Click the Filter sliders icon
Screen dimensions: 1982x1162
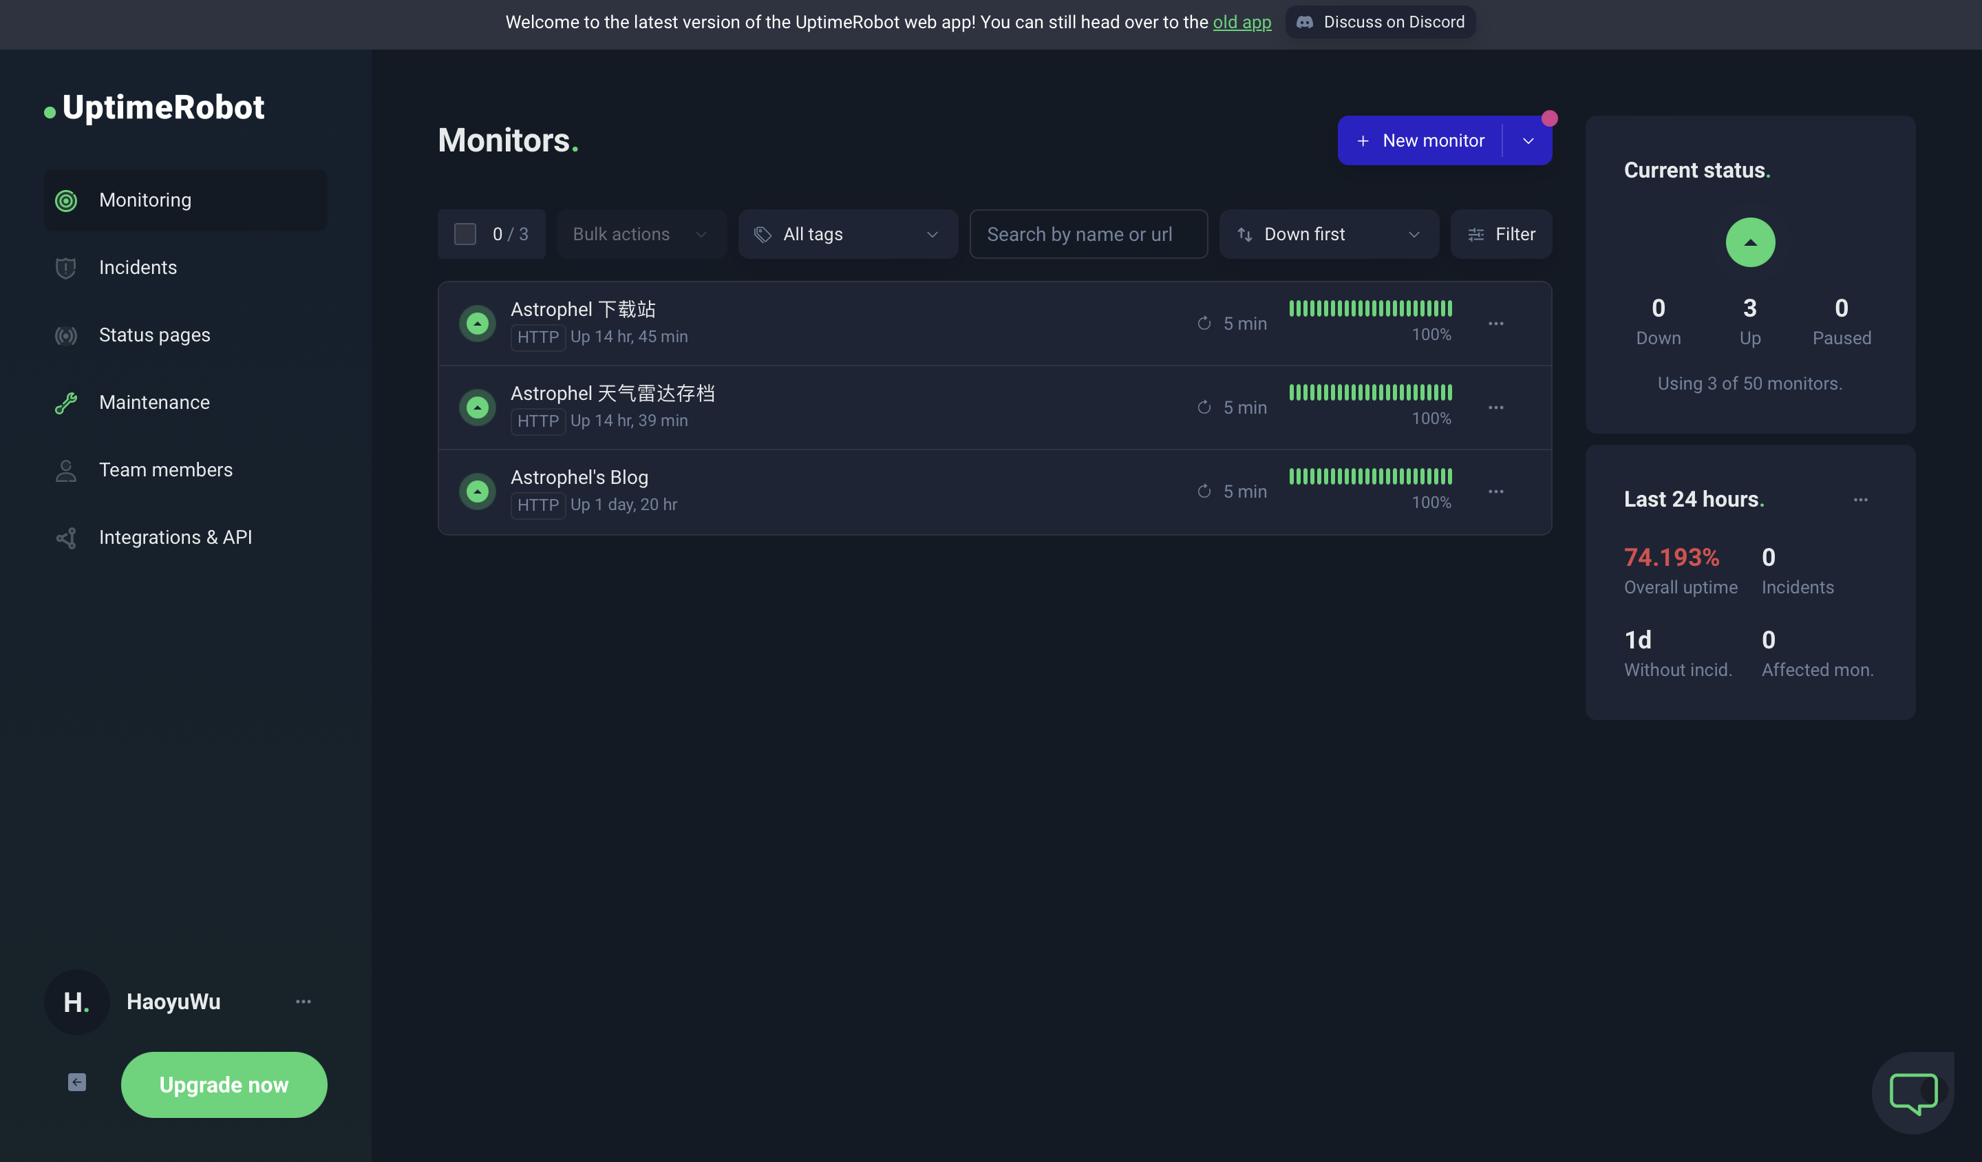(x=1475, y=235)
